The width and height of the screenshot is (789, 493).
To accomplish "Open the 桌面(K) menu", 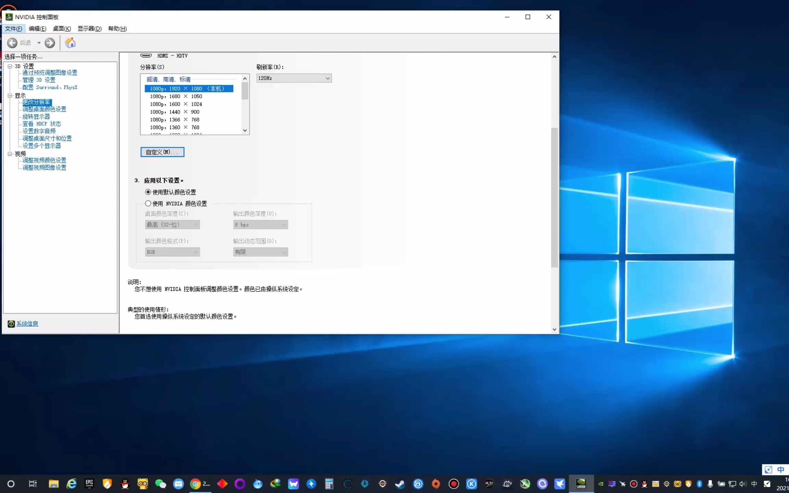I will [62, 28].
